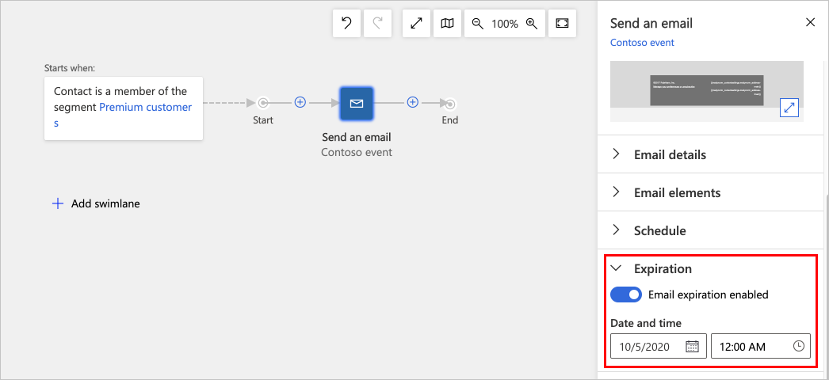
Task: Select the segment start condition card
Action: (x=124, y=108)
